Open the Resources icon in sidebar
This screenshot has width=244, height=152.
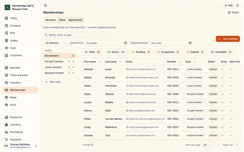click(6, 117)
